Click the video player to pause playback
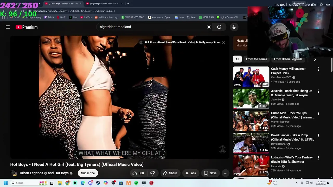Viewport: 333px width, 187px height. [x=120, y=97]
